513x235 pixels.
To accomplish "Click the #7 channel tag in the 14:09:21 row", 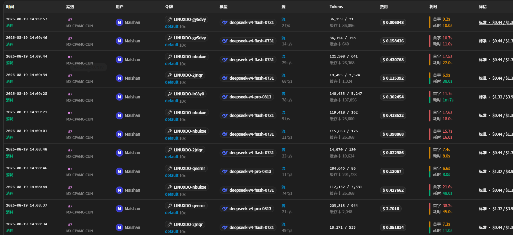I will point(70,113).
